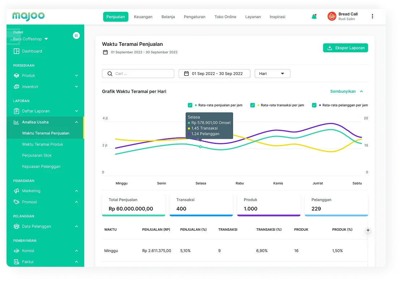This screenshot has width=401, height=282.
Task: Expand the Bara Coffeshop outlet selector
Action: click(x=46, y=39)
